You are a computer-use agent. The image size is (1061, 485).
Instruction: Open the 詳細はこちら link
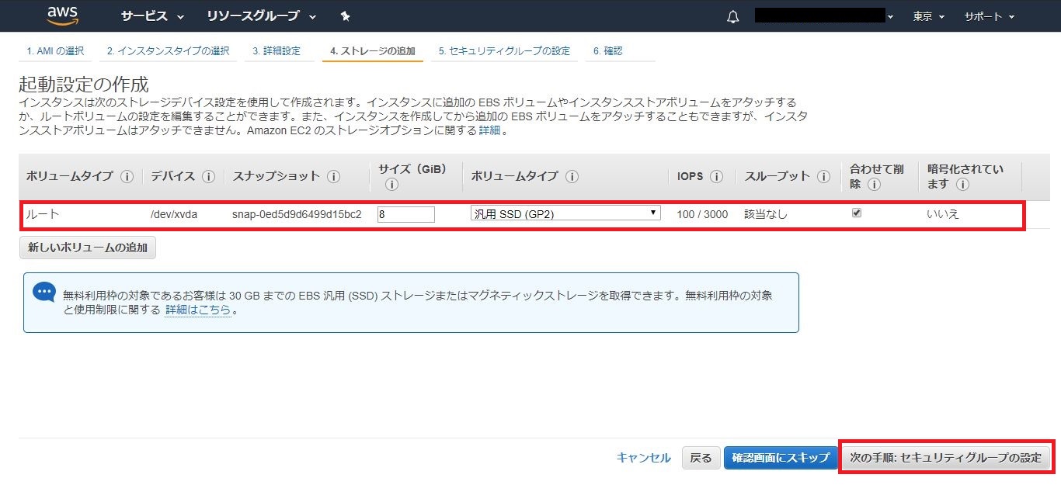click(x=198, y=310)
